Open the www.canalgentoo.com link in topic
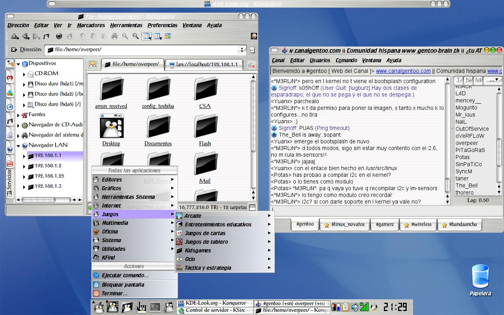Image resolution: width=504 pixels, height=315 pixels. 403,71
